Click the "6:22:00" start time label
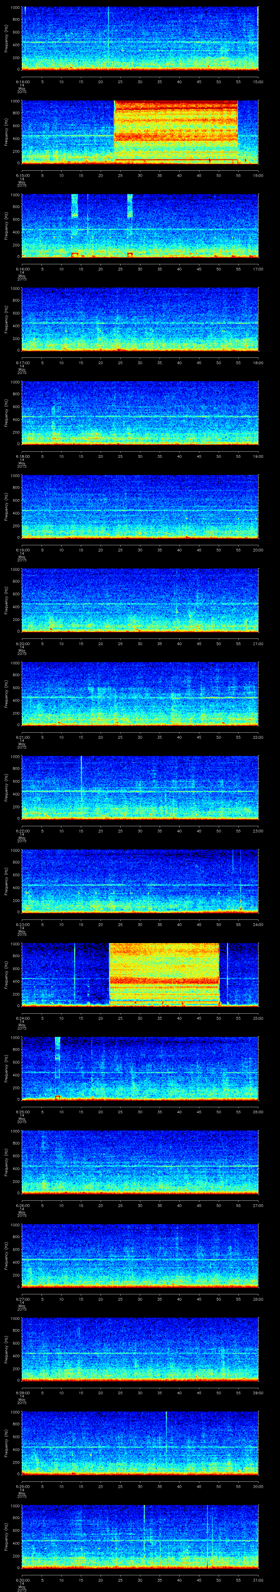Screen dimensions: 280x1592 click(x=22, y=831)
